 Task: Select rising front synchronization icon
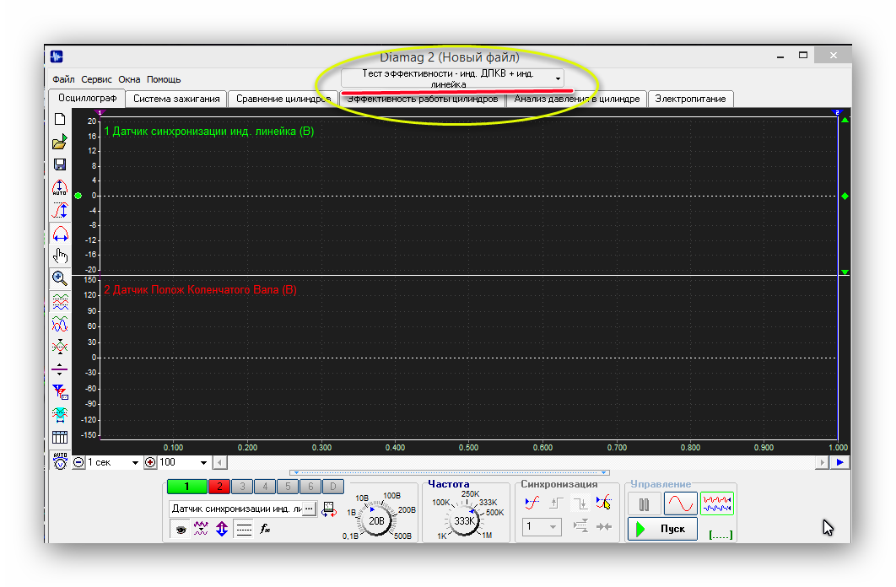point(556,503)
